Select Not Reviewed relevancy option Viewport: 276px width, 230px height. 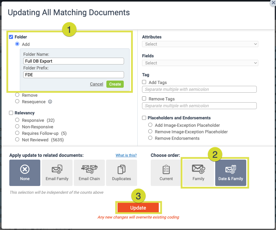tap(17, 139)
